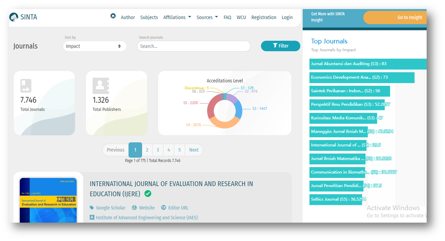Click the Top Journals heading

click(x=329, y=41)
